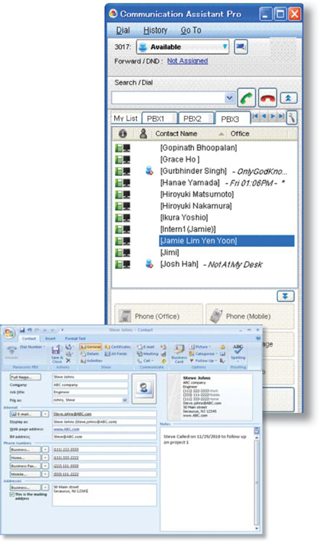The height and width of the screenshot is (542, 319).
Task: Select contact Gurbhinder Singh
Action: pos(193,171)
